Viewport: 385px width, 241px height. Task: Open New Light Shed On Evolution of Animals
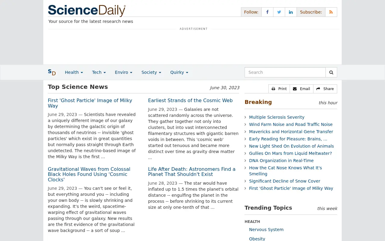coord(291,146)
